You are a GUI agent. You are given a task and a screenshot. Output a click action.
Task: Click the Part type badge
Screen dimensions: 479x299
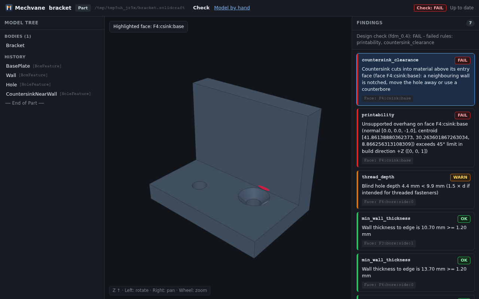[83, 8]
